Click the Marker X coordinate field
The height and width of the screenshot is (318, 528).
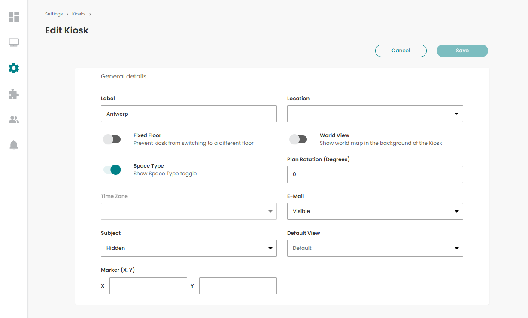pos(148,286)
